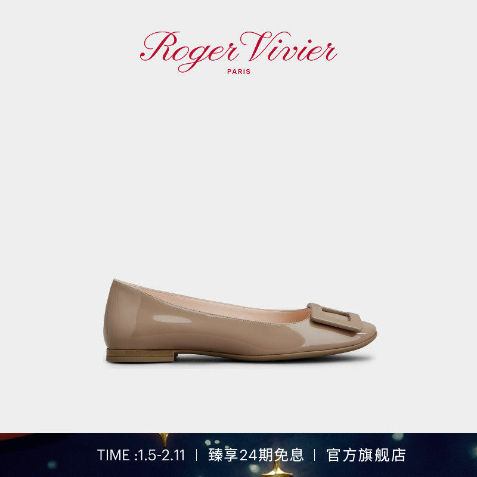The image size is (477, 477).
Task: Click the '臻享24期免息' text
Action: tap(256, 455)
